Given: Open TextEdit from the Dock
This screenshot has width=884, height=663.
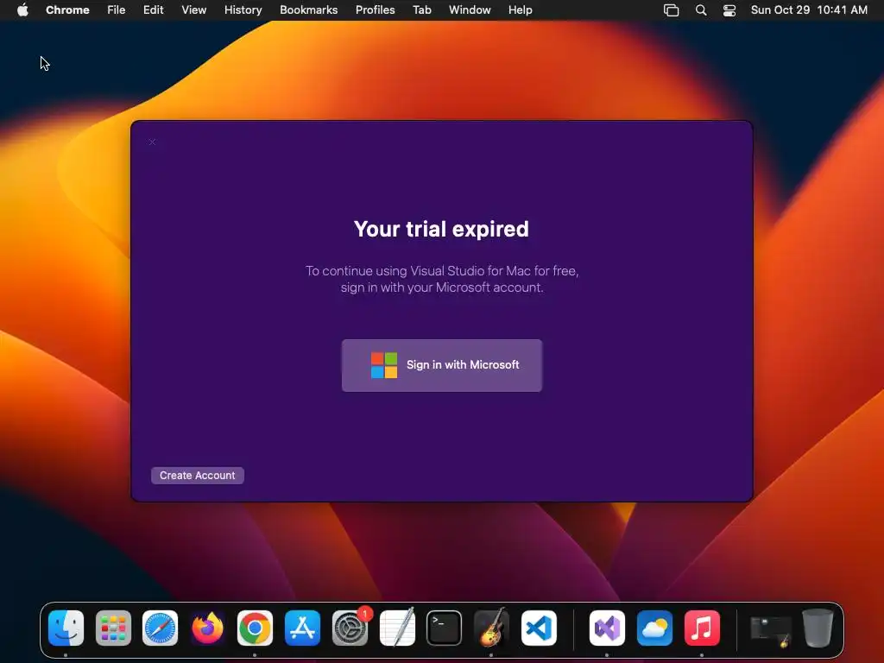Looking at the screenshot, I should click(x=397, y=627).
